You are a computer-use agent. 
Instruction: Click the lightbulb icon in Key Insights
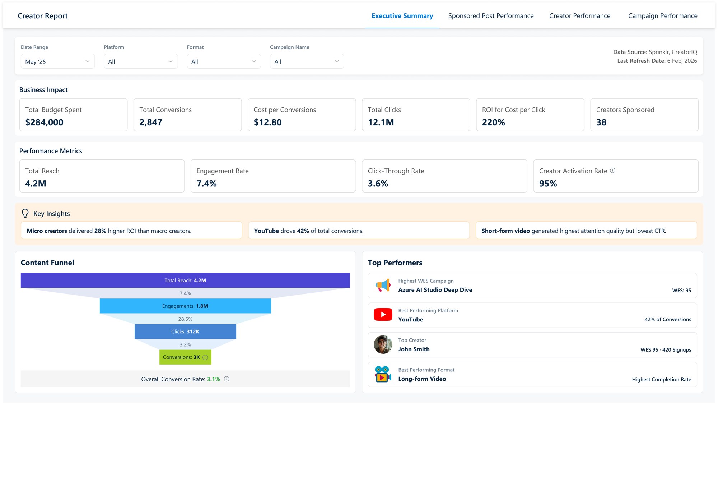tap(25, 213)
